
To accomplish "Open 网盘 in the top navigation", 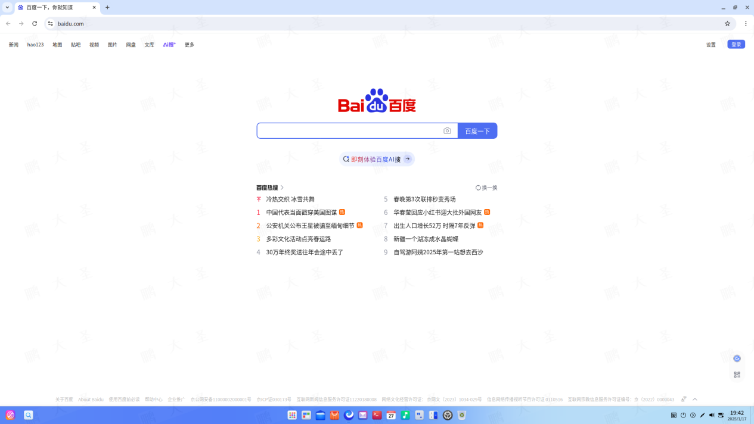I will (131, 45).
